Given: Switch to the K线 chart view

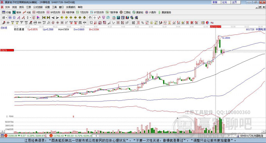Looking at the screenshot, I should (x=27, y=12).
